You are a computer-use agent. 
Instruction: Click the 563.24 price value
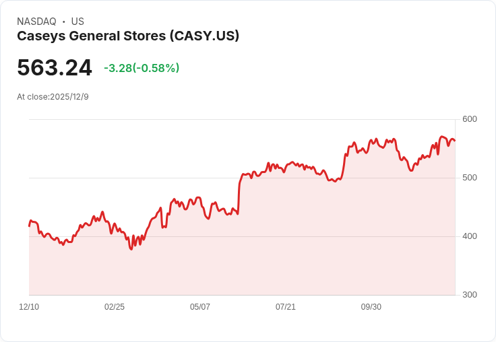[x=55, y=67]
